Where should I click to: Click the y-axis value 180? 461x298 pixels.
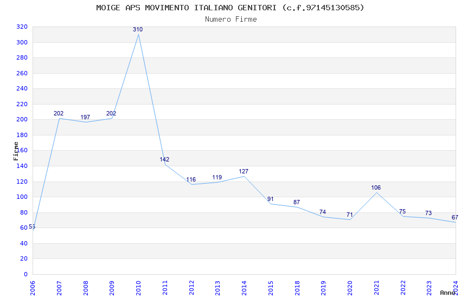pos(22,135)
